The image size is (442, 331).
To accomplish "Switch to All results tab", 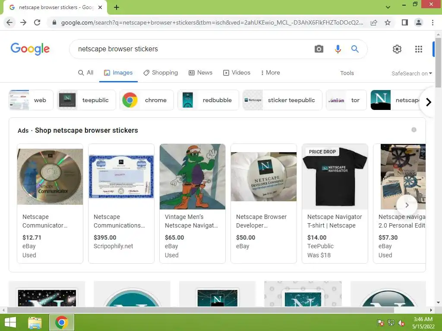I will coord(86,72).
